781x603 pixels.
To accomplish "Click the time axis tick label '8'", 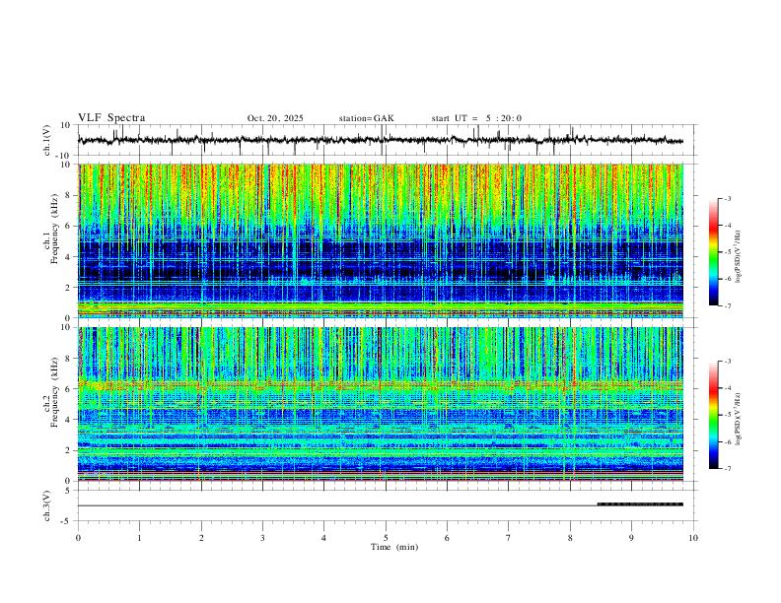I will click(570, 538).
